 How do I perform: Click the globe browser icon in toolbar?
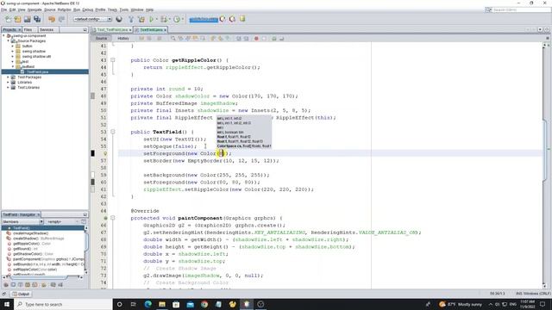[x=119, y=19]
